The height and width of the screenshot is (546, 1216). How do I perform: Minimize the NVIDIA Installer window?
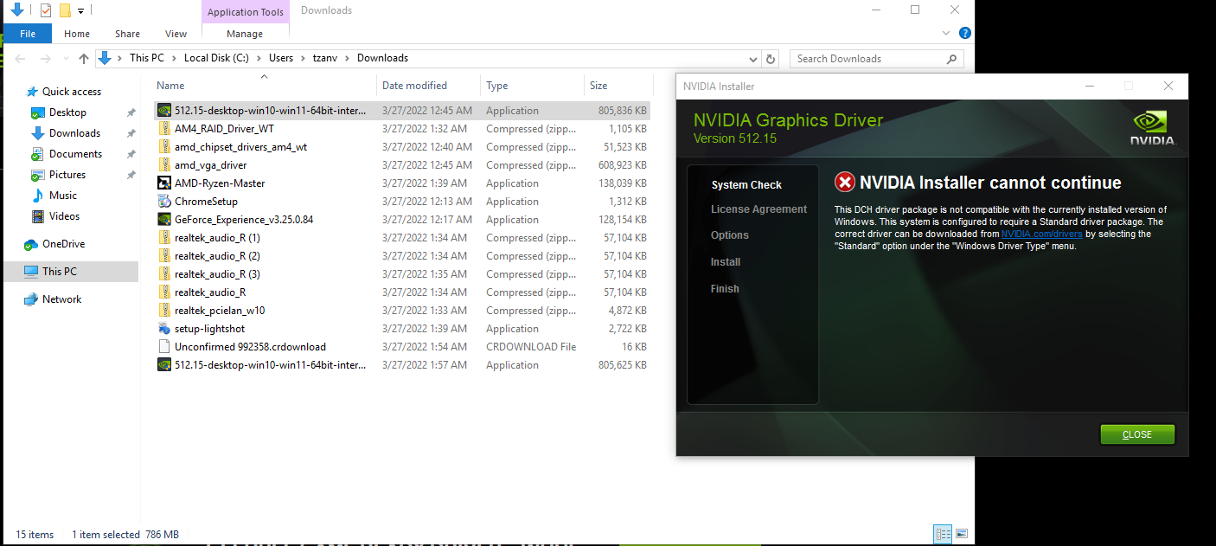point(1089,86)
